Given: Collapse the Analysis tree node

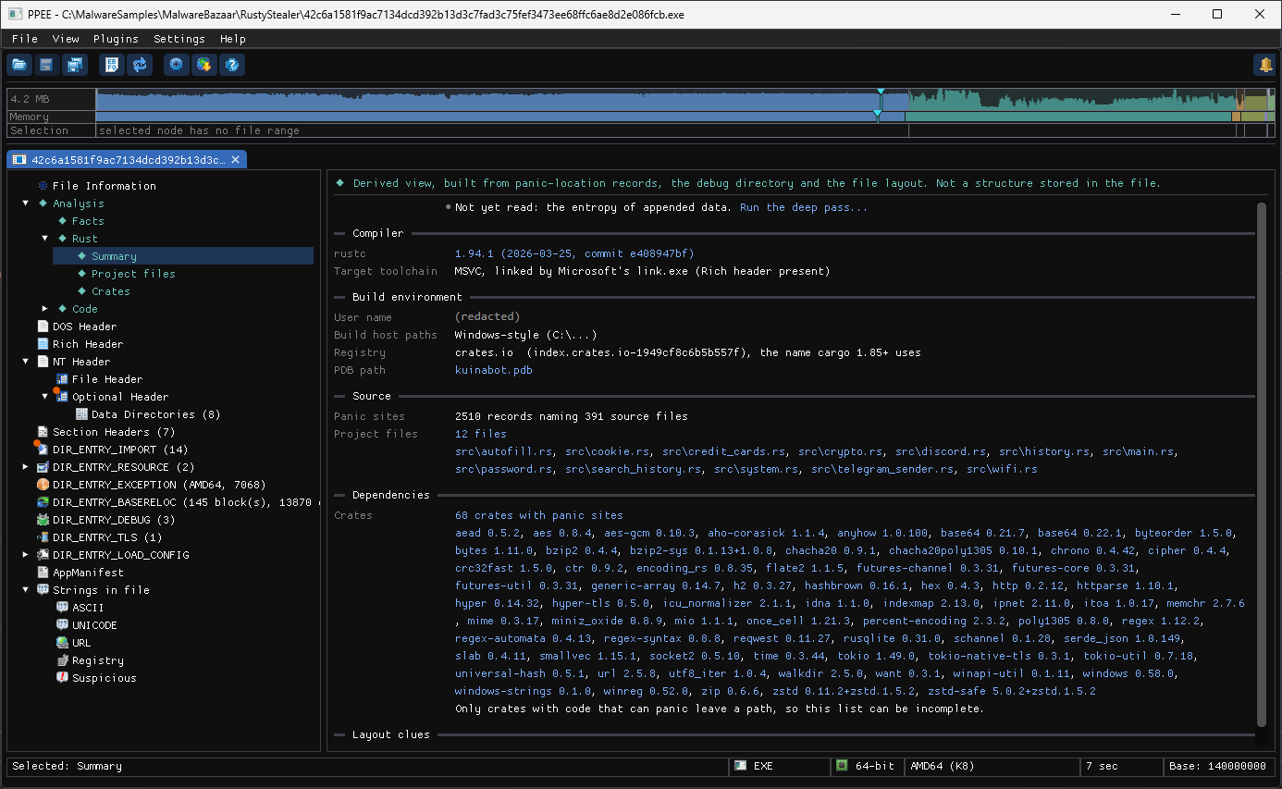Looking at the screenshot, I should (x=26, y=203).
